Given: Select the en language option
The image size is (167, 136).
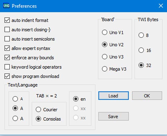Looking at the screenshot, I should [76, 99].
